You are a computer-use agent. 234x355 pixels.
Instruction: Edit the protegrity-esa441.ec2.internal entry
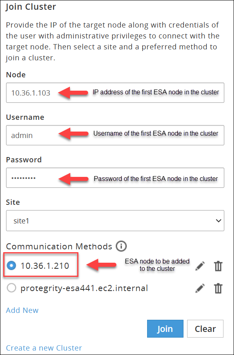tap(200, 288)
